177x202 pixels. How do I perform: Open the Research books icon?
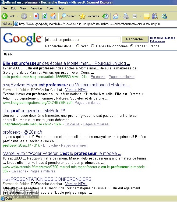[x=155, y=16]
